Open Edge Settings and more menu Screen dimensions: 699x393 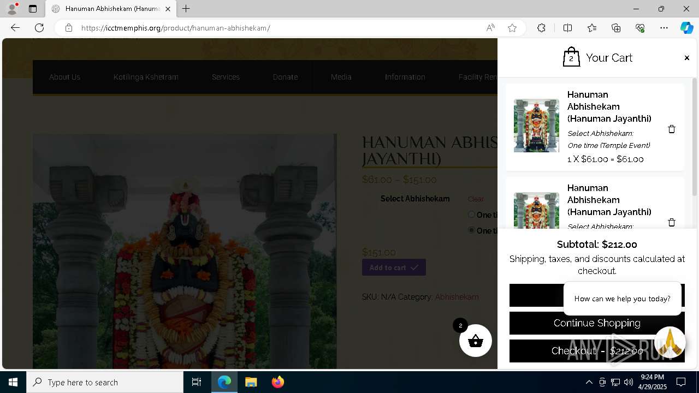664,28
